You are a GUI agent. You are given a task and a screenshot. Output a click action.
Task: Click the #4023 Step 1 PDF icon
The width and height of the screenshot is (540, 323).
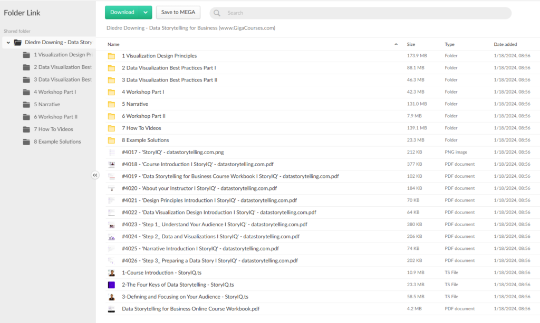pos(111,225)
